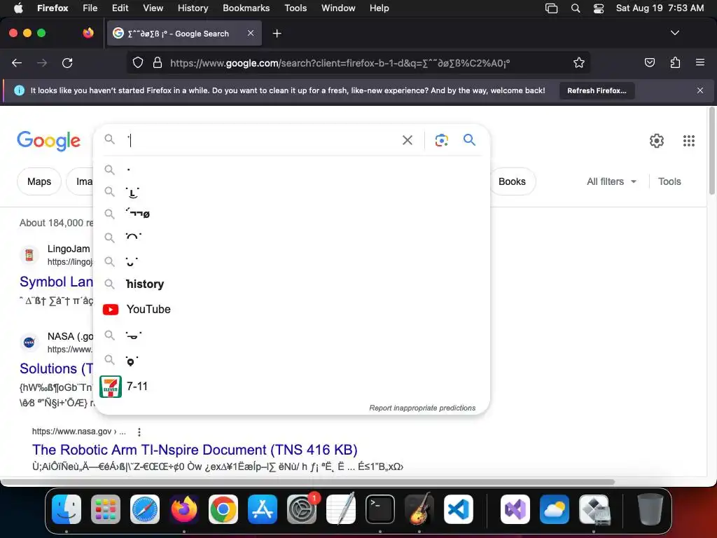Open a new tab with plus button
Image resolution: width=717 pixels, height=538 pixels.
[x=277, y=34]
